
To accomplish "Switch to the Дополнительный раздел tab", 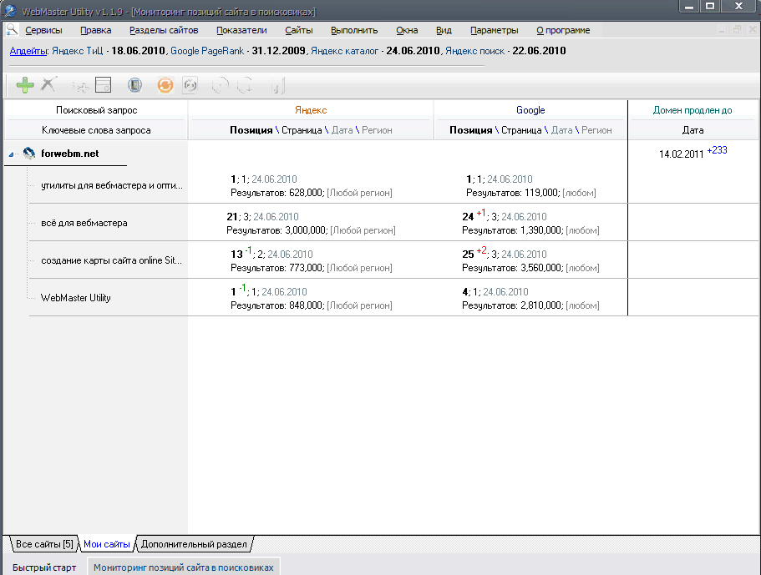I will tap(194, 544).
